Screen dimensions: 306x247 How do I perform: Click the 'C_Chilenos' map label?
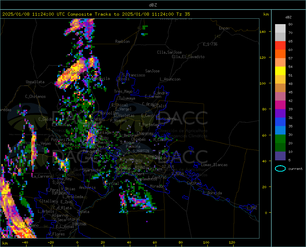(x=35, y=96)
